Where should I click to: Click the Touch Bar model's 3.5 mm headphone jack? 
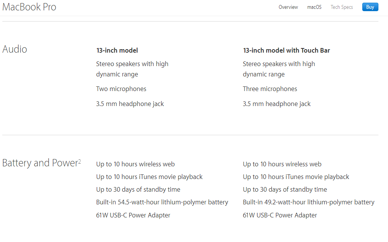(277, 104)
